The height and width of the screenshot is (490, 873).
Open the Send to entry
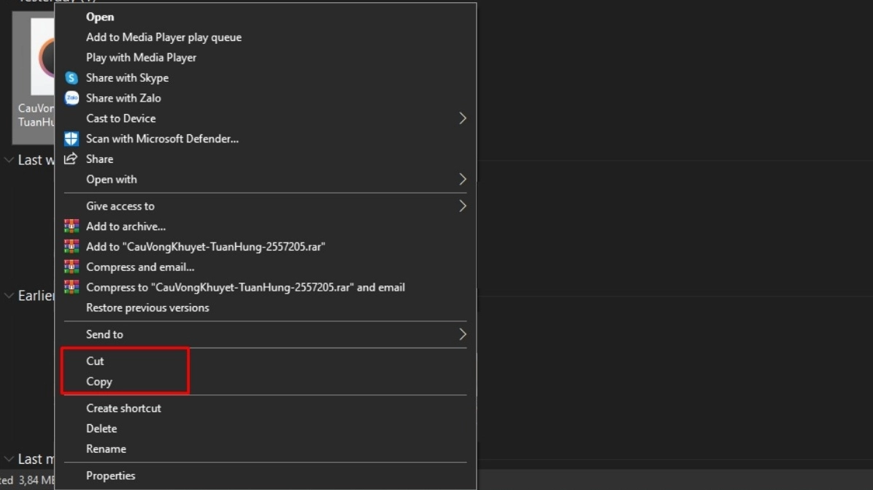tap(265, 334)
